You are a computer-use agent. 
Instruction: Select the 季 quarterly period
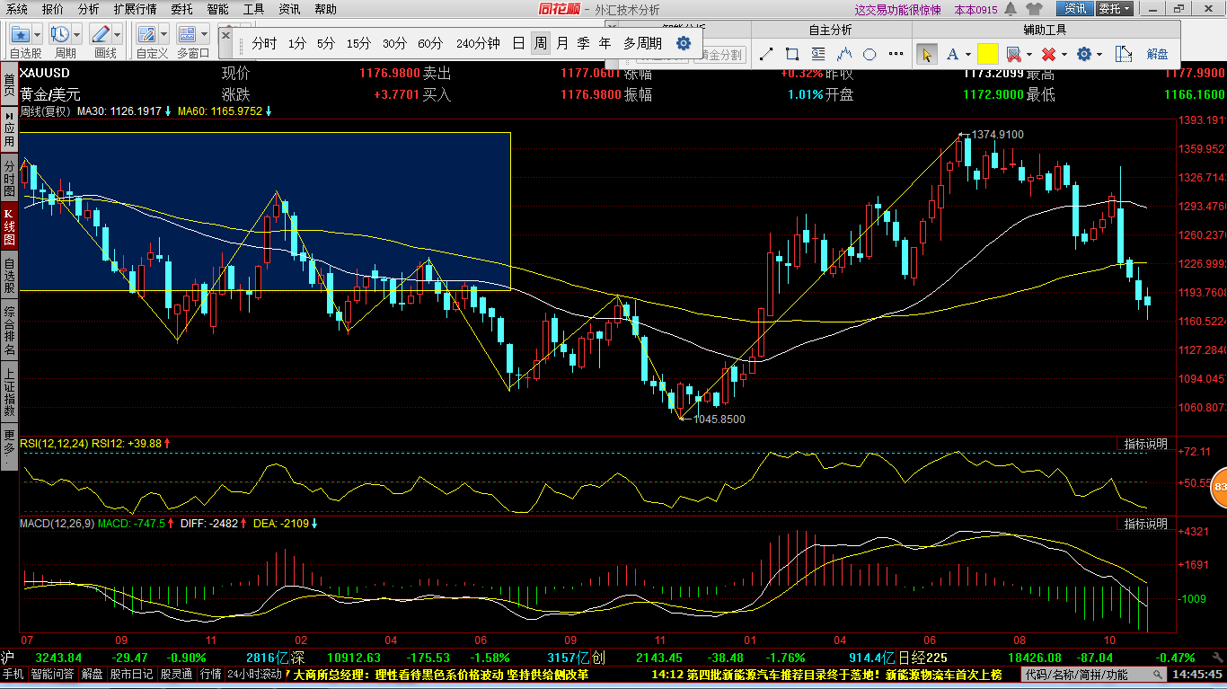584,43
